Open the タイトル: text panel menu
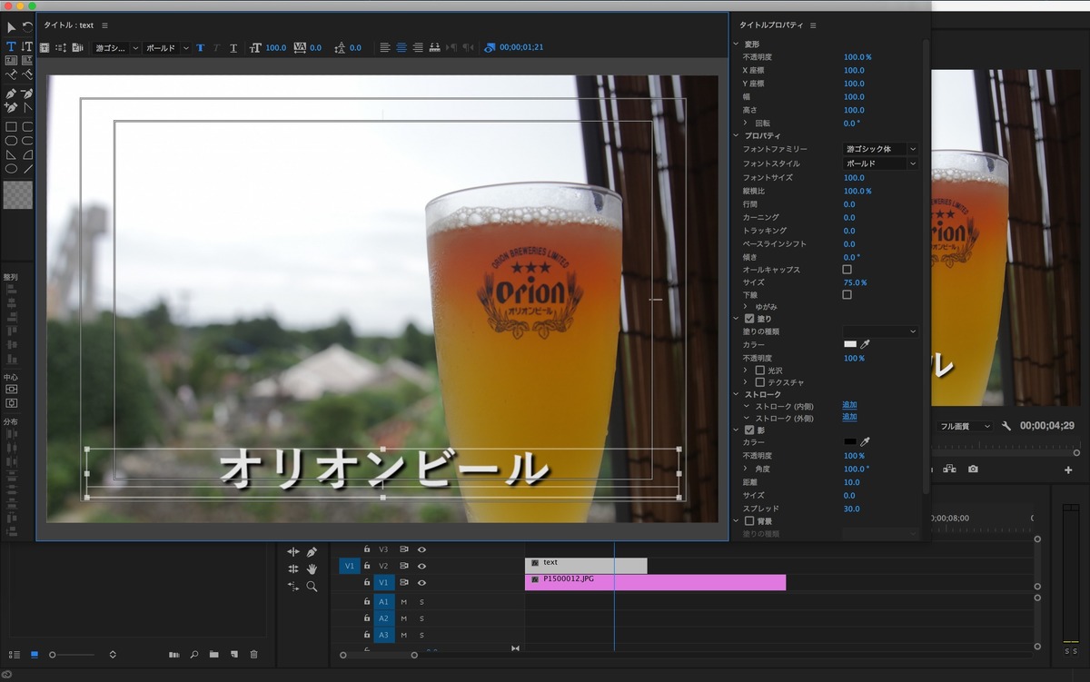Viewport: 1090px width, 682px height. pyautogui.click(x=104, y=25)
